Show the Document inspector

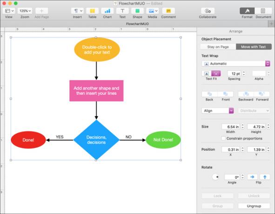point(263,11)
